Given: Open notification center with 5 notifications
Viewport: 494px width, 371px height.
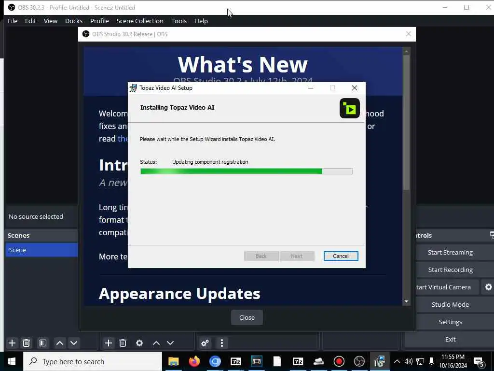Looking at the screenshot, I should point(479,362).
